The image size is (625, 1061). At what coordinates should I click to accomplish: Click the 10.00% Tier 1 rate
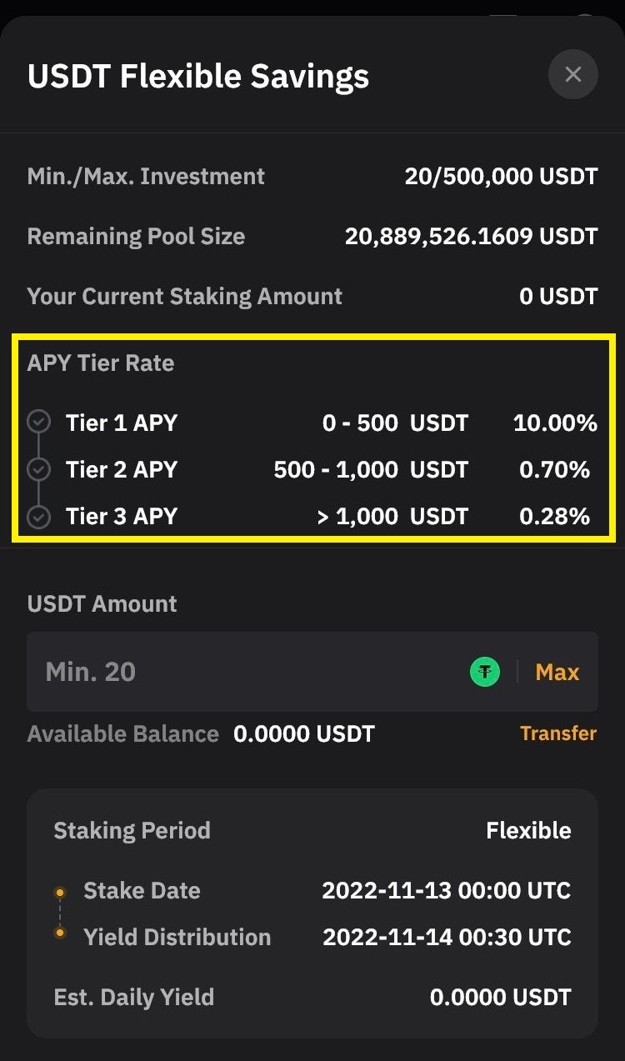tap(555, 423)
